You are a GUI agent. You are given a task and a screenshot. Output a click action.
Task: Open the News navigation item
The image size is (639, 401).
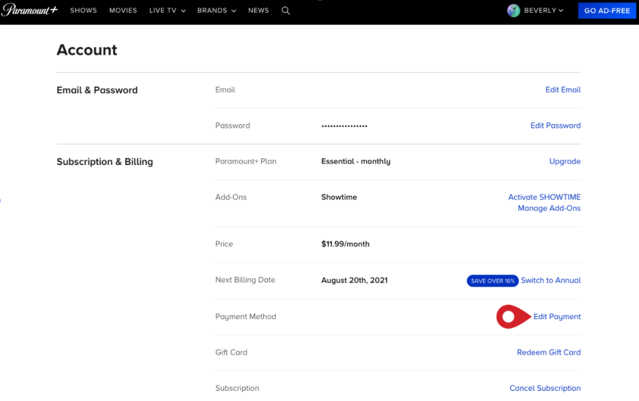[x=258, y=11]
